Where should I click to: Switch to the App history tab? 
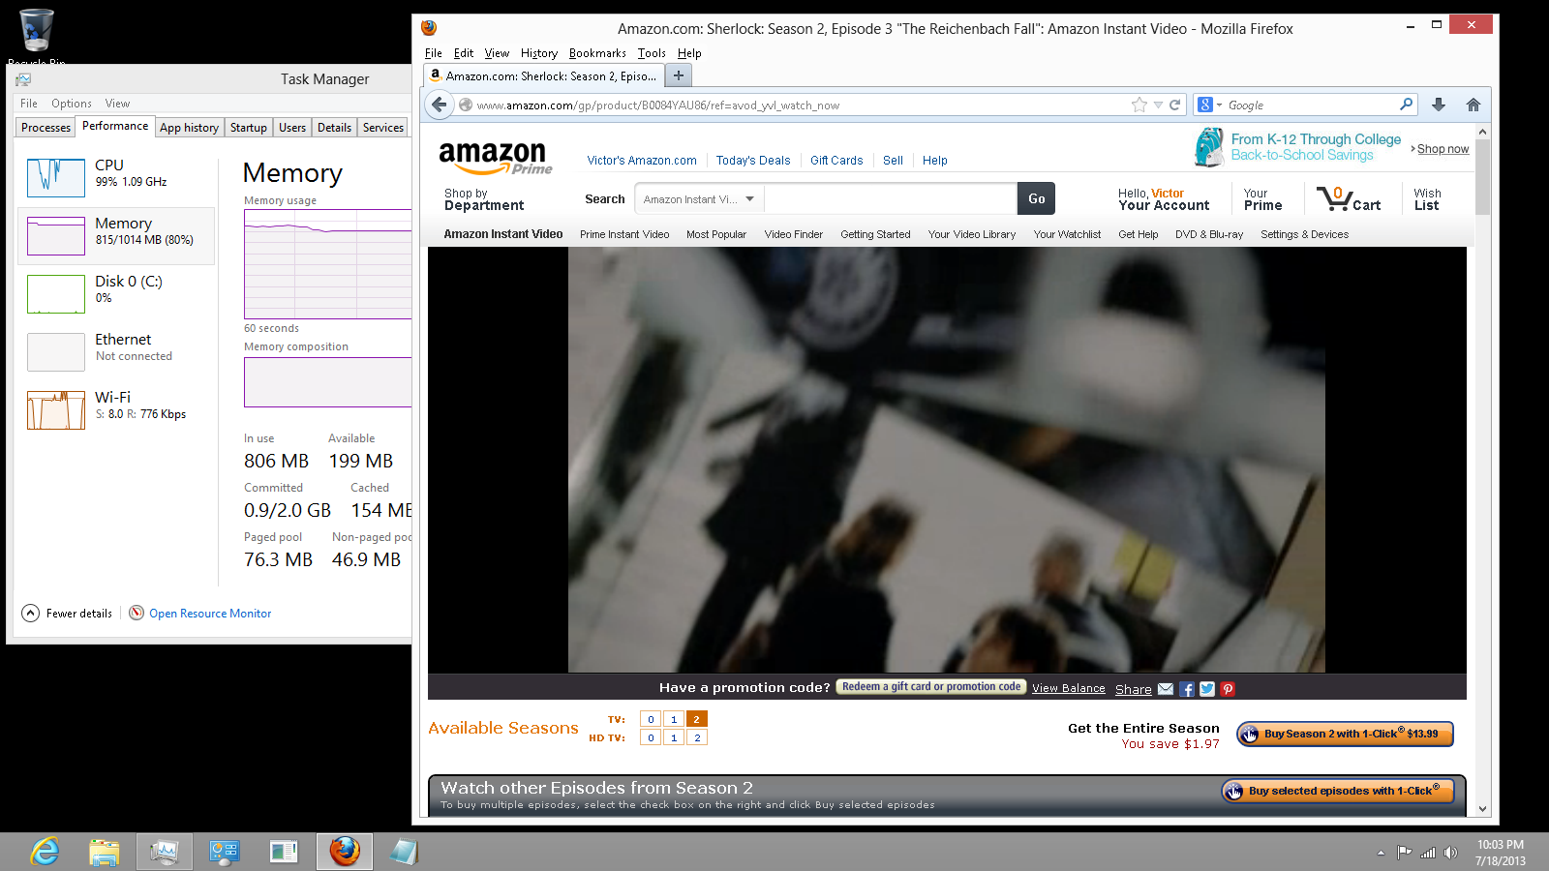[189, 128]
